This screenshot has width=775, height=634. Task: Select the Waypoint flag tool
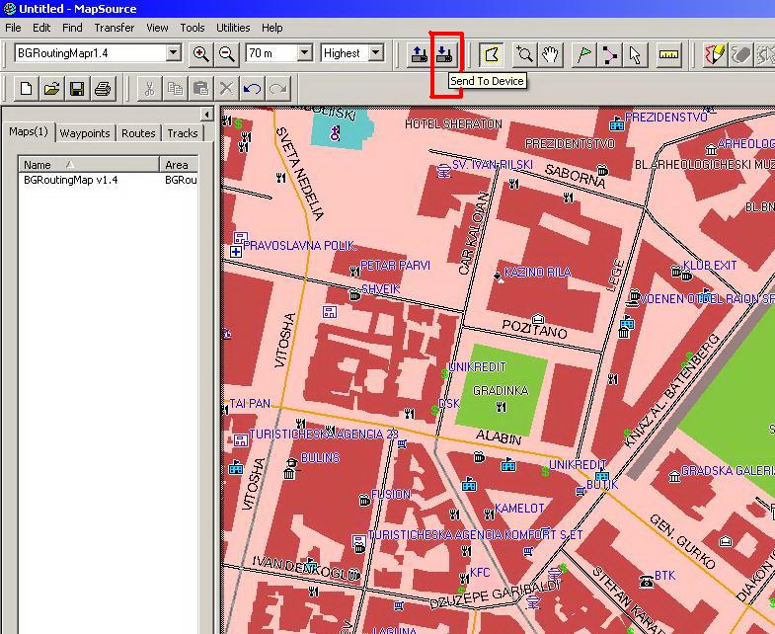point(583,54)
